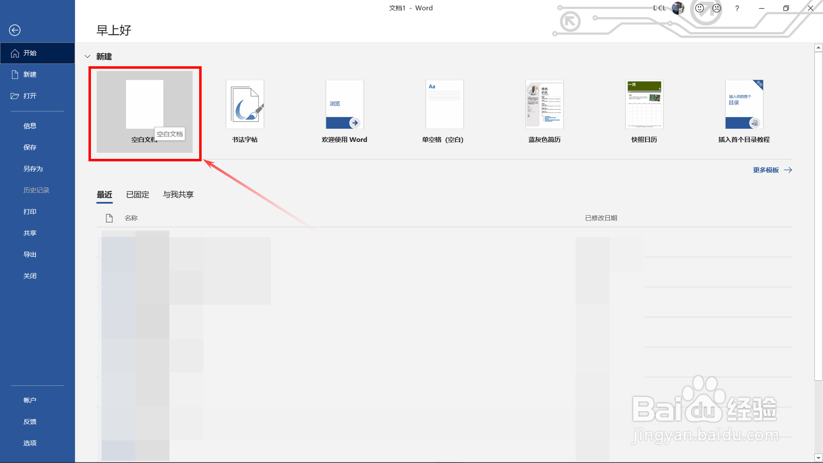Image resolution: width=823 pixels, height=463 pixels.
Task: Open the 打开 folder icon in sidebar
Action: [x=15, y=96]
